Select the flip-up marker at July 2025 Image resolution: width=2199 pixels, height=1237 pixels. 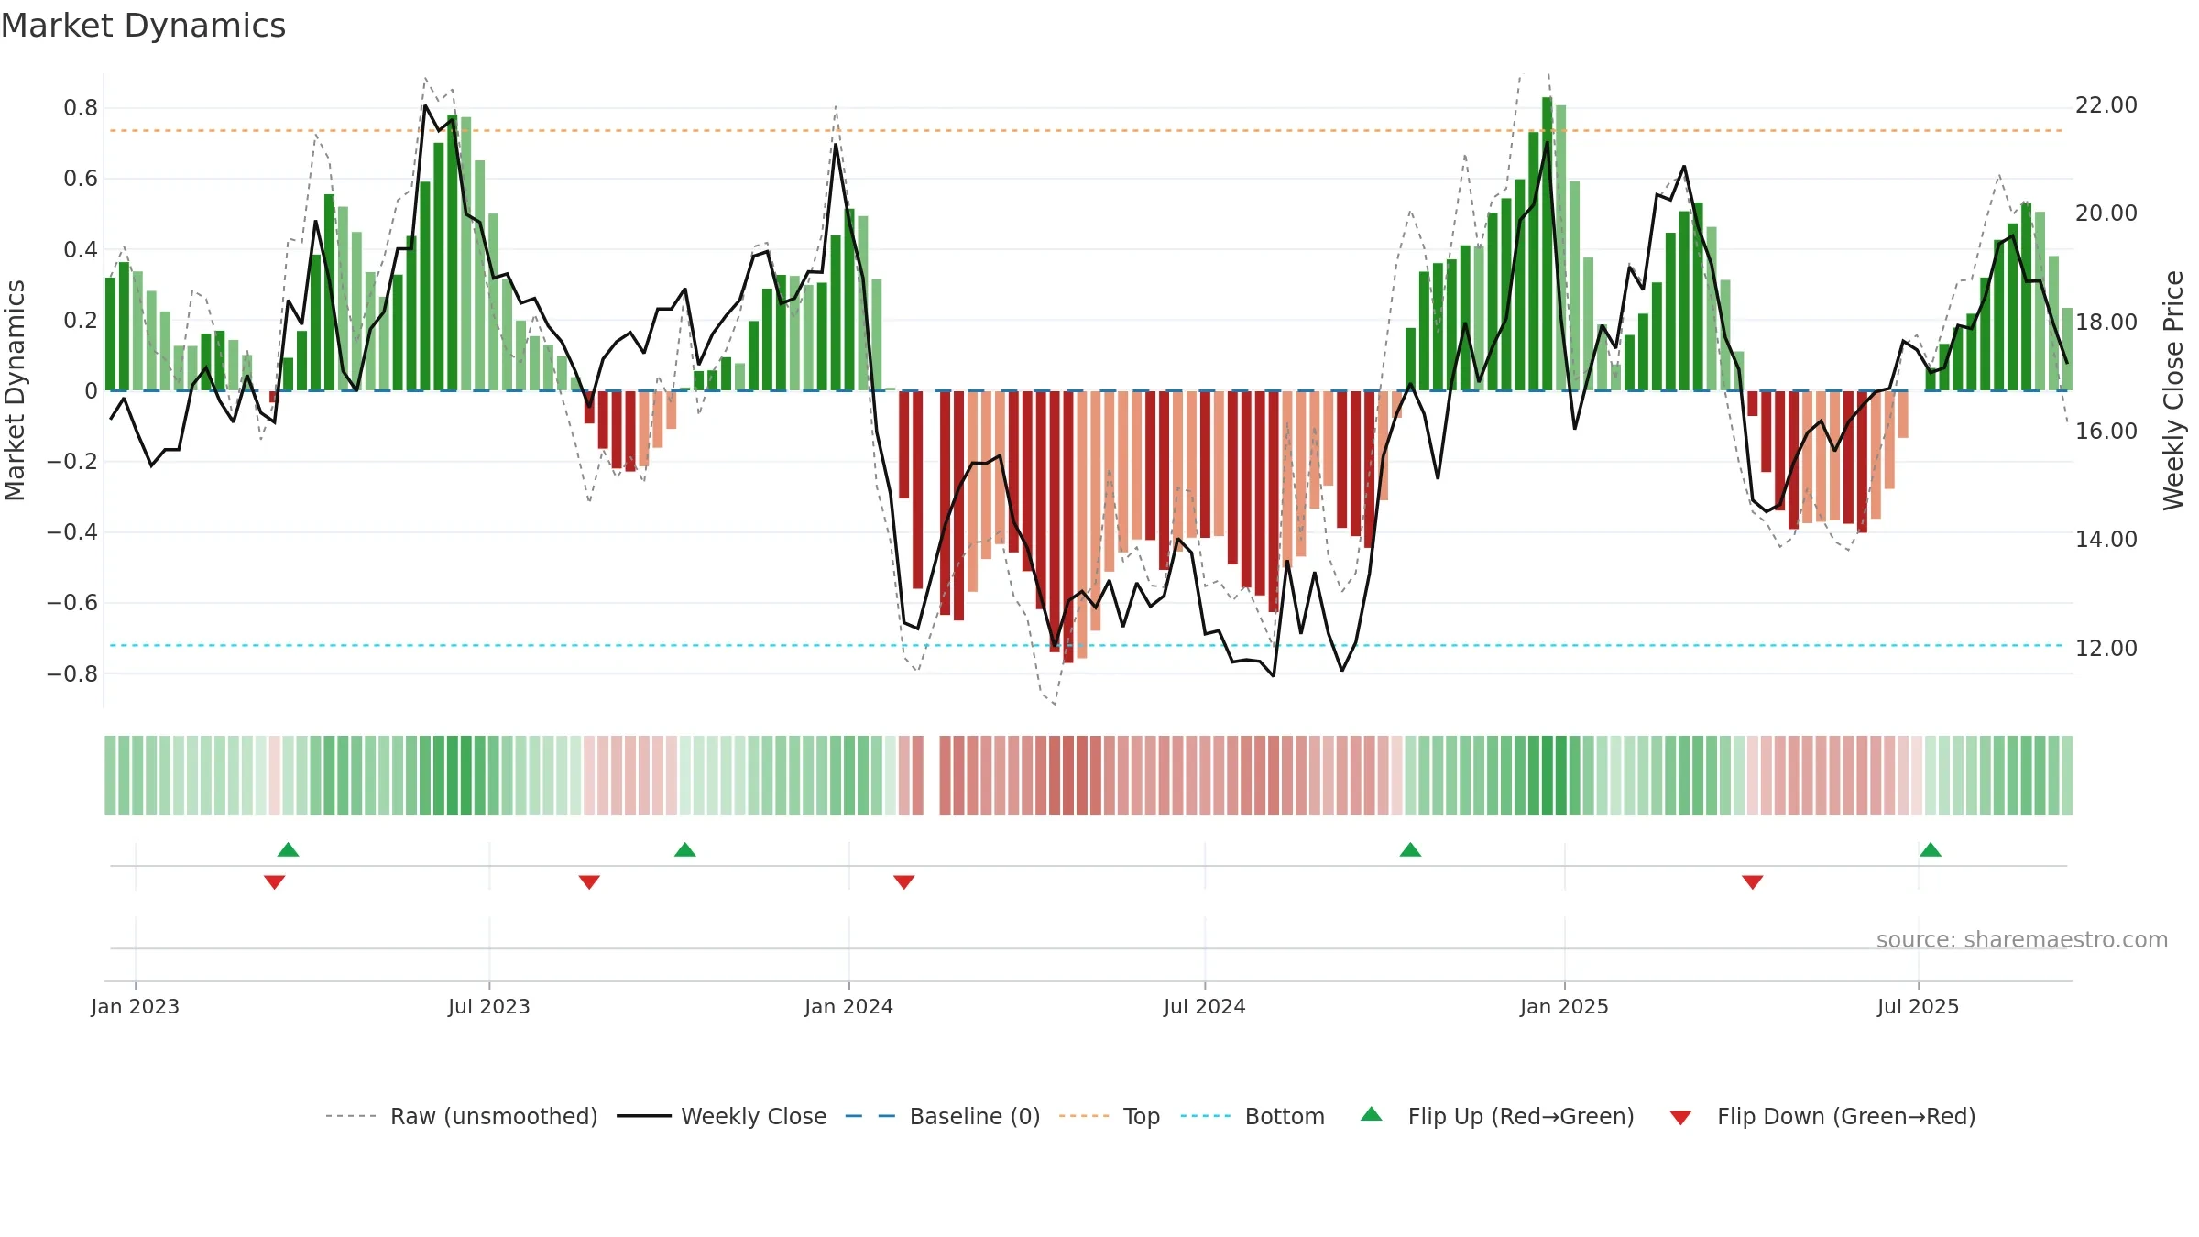click(1931, 849)
